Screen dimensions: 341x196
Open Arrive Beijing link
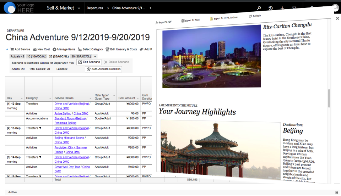[x=63, y=113]
